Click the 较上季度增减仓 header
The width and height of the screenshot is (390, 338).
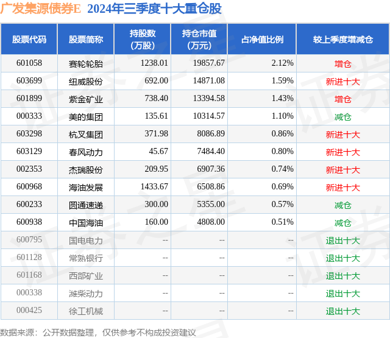(343, 39)
